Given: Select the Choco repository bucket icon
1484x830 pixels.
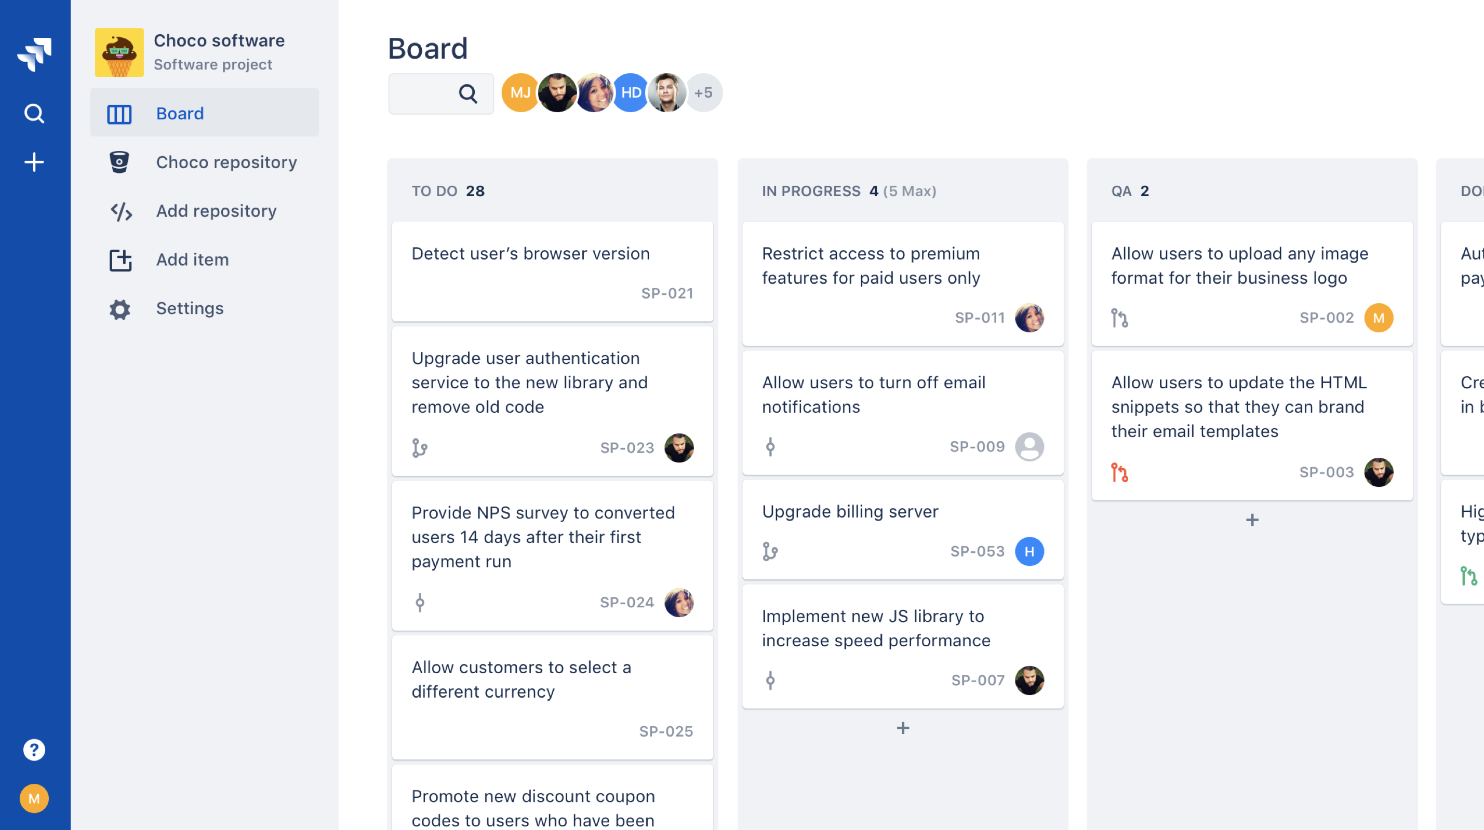Looking at the screenshot, I should tap(119, 162).
